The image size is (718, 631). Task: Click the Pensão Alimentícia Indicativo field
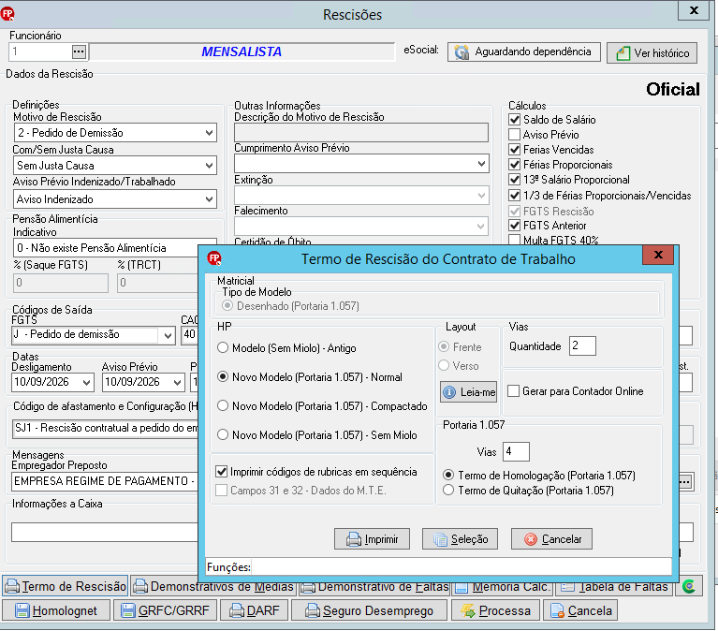coord(114,248)
